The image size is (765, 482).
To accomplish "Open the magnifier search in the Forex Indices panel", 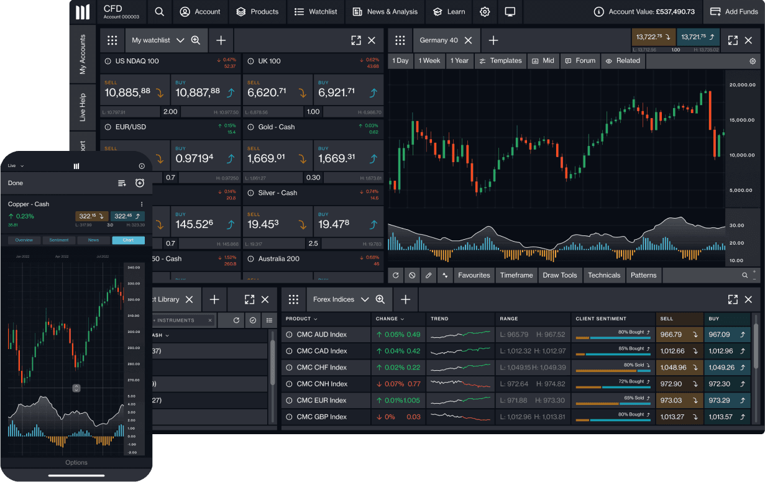I will click(379, 299).
